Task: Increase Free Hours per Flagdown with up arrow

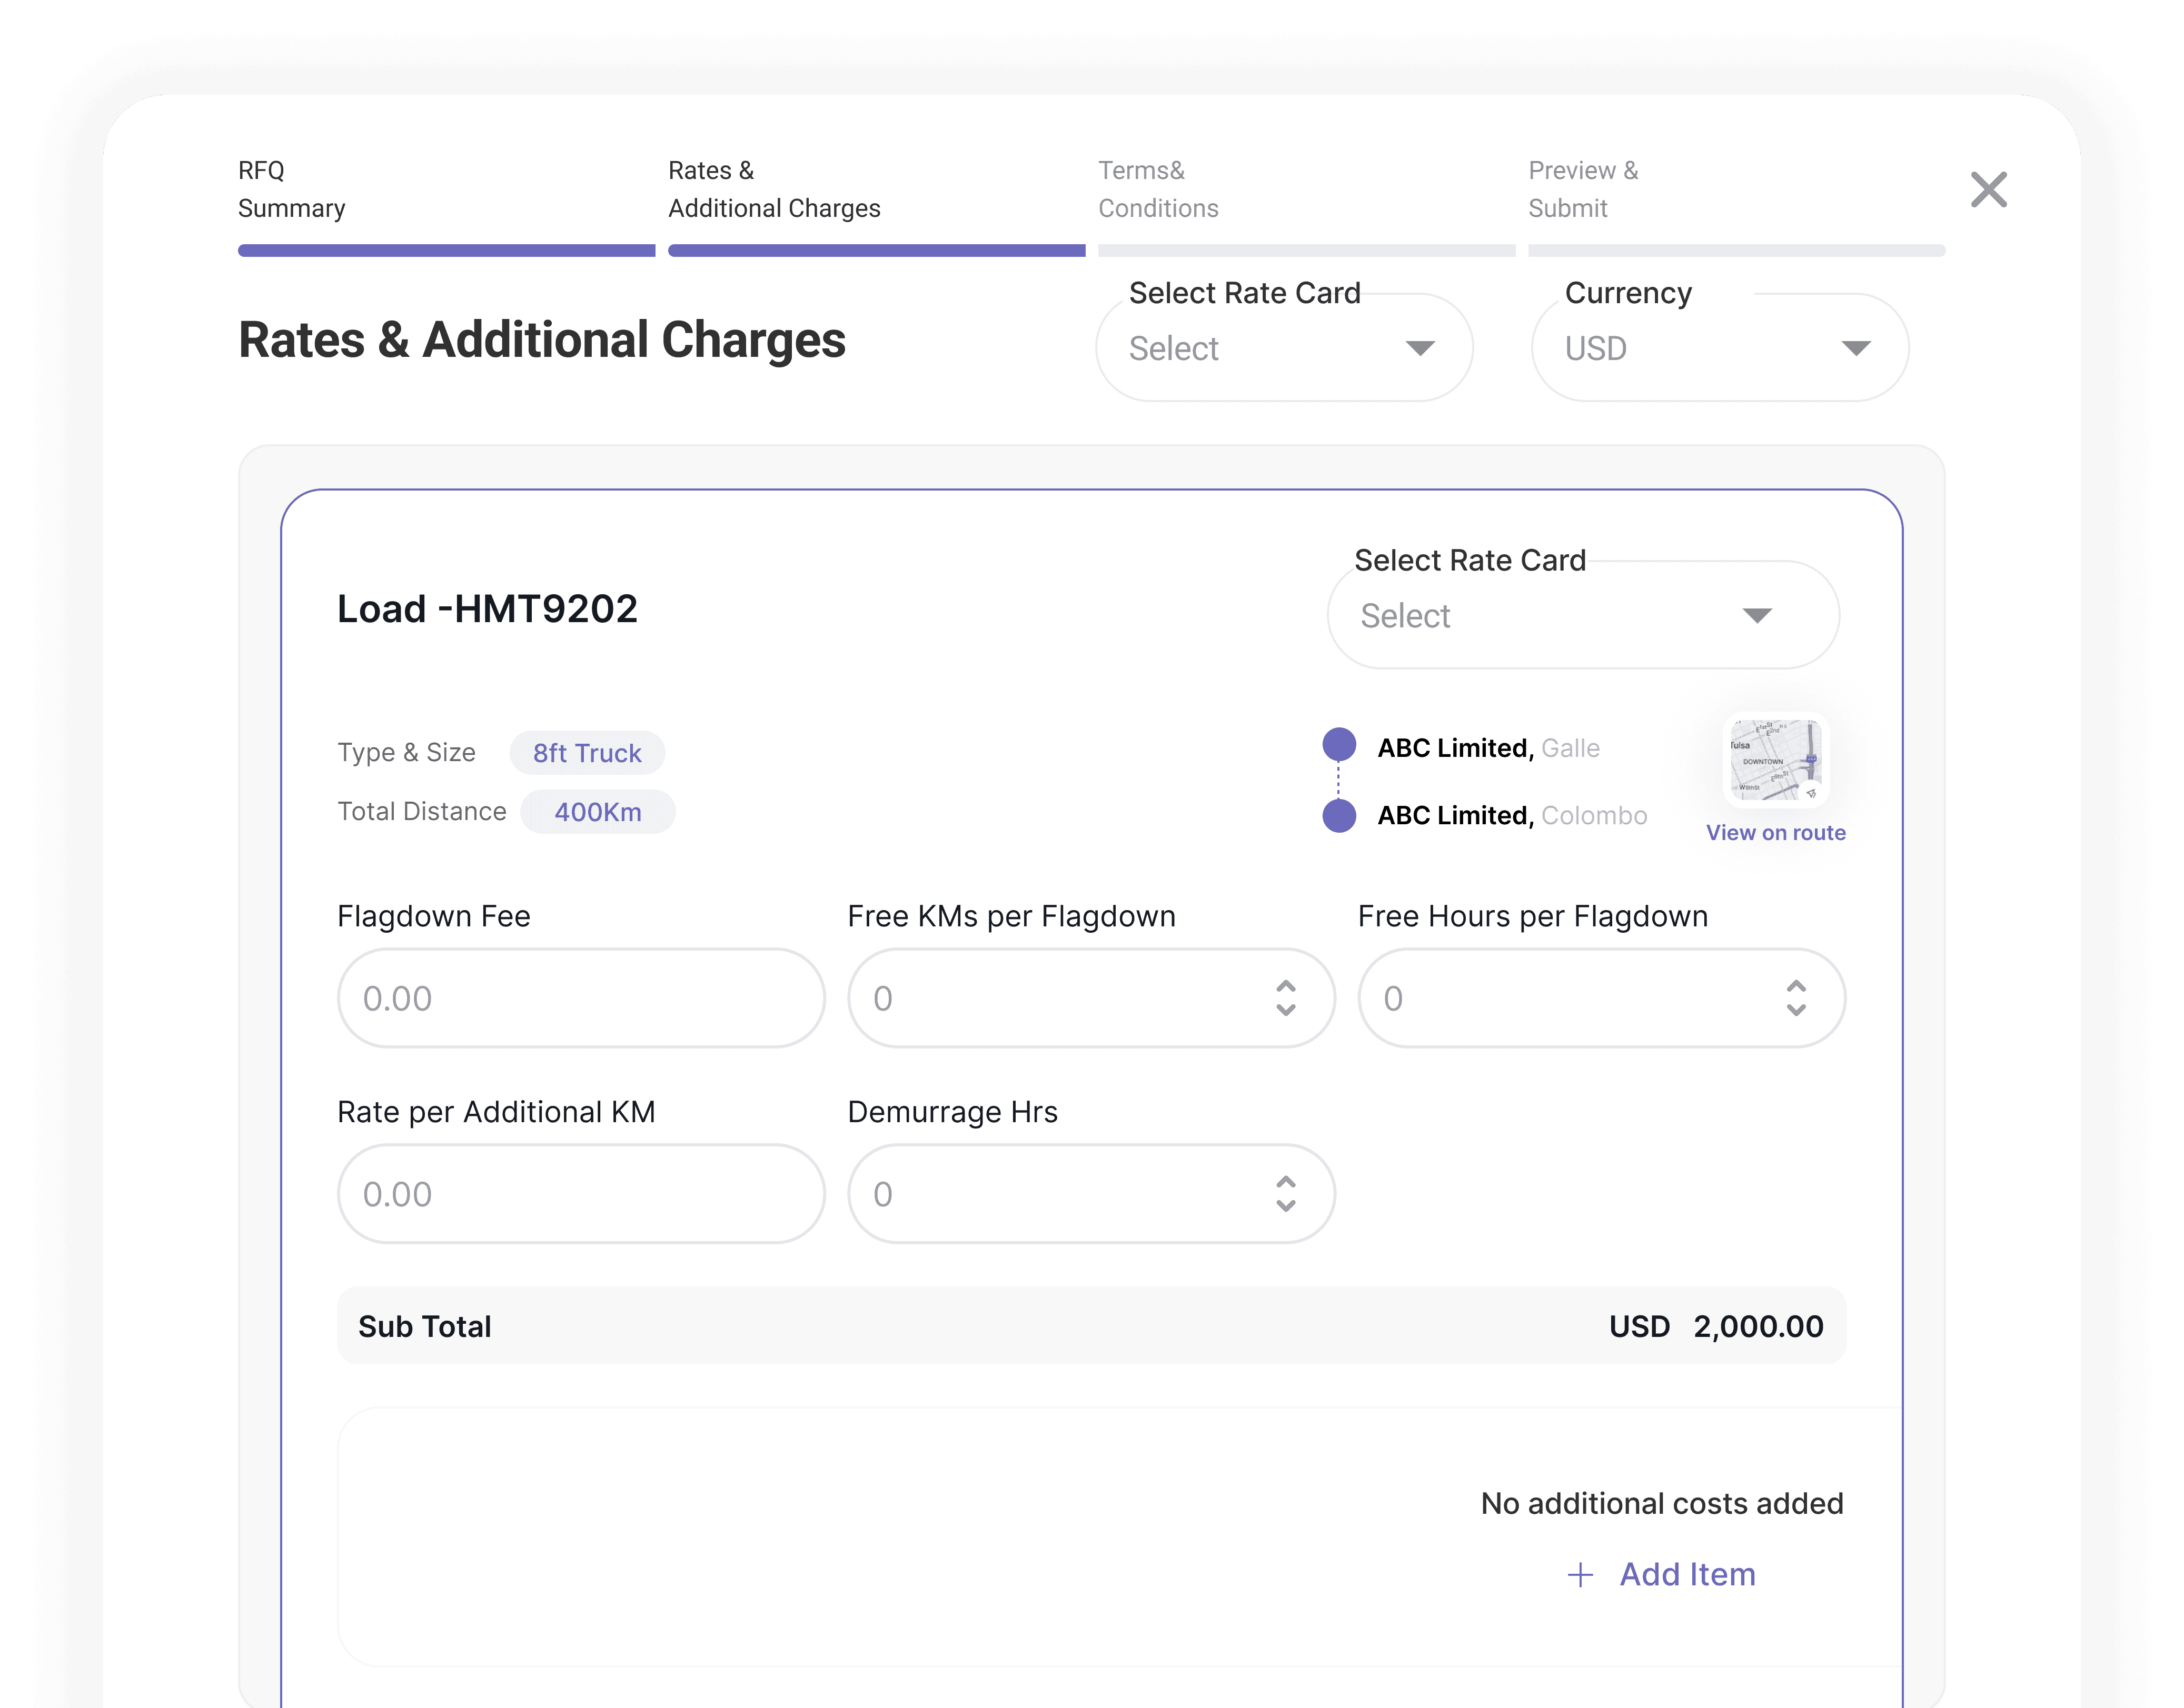Action: pos(1796,986)
